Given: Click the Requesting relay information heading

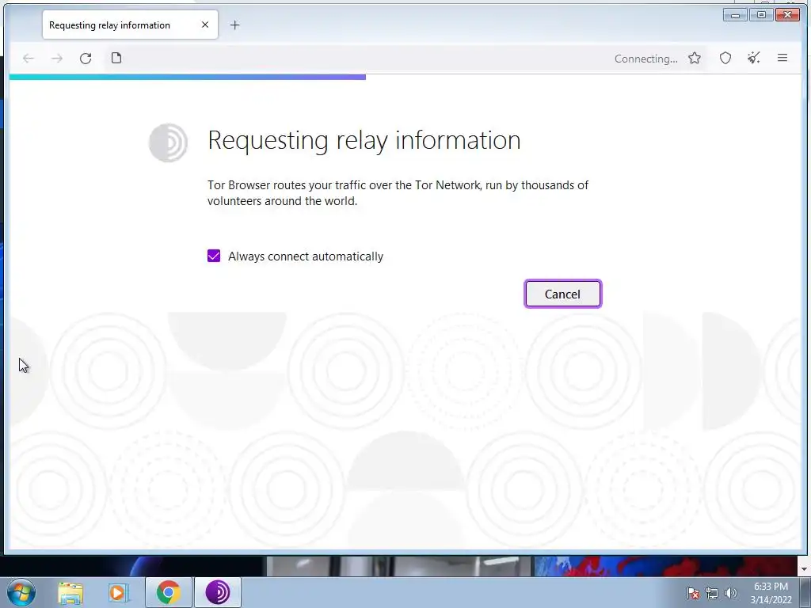Looking at the screenshot, I should pyautogui.click(x=364, y=140).
